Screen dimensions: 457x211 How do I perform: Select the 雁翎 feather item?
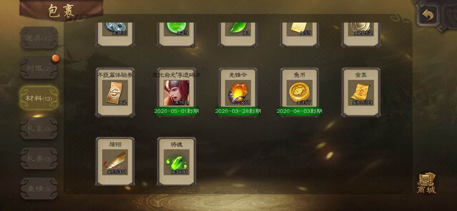pyautogui.click(x=115, y=161)
